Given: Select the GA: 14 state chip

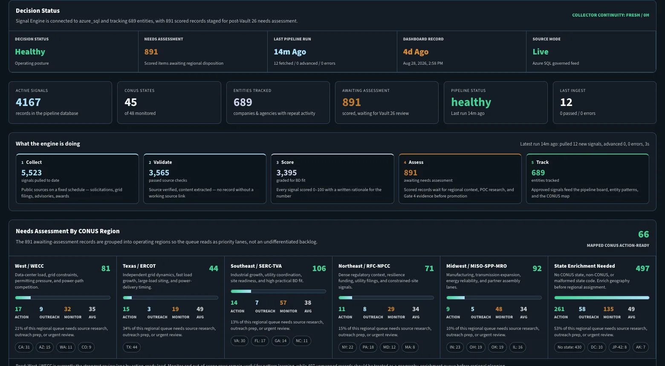Looking at the screenshot, I should pos(280,341).
